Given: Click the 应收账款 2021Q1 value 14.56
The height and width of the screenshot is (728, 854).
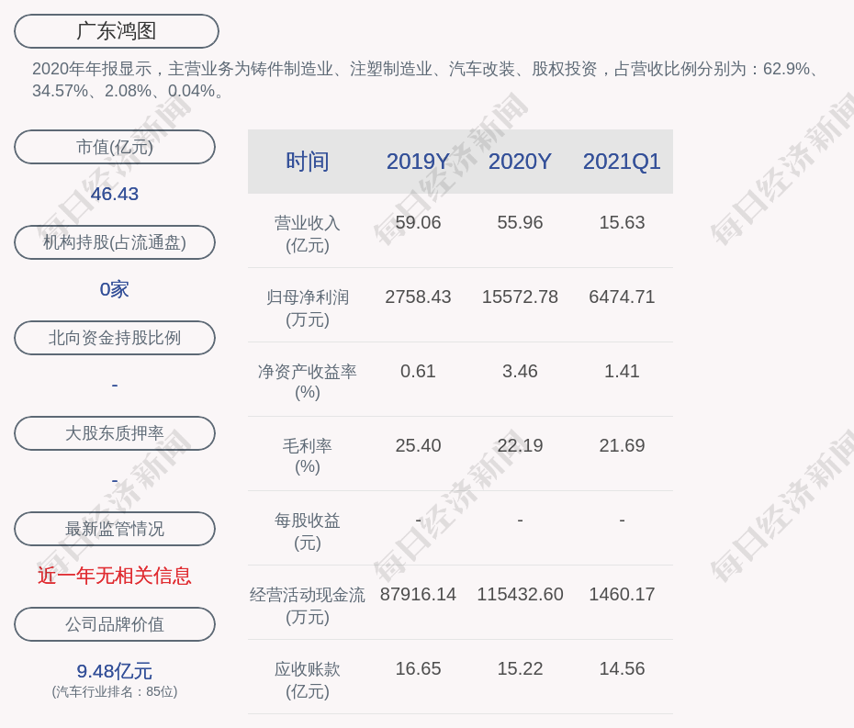Looking at the screenshot, I should click(622, 669).
